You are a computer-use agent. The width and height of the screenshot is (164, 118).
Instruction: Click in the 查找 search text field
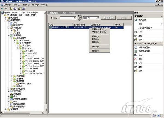tap(67, 18)
